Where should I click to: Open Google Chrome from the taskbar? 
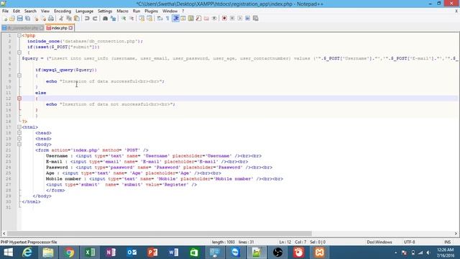(69, 253)
